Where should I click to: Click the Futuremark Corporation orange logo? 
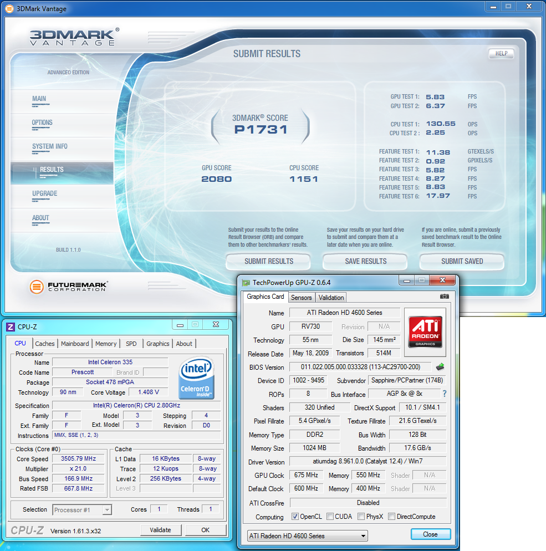(x=37, y=287)
